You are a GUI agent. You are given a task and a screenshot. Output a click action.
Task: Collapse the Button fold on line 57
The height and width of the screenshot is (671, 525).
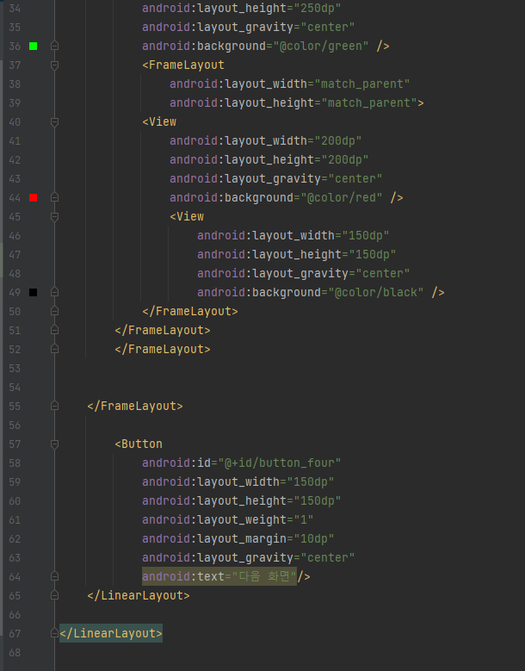[x=54, y=444]
